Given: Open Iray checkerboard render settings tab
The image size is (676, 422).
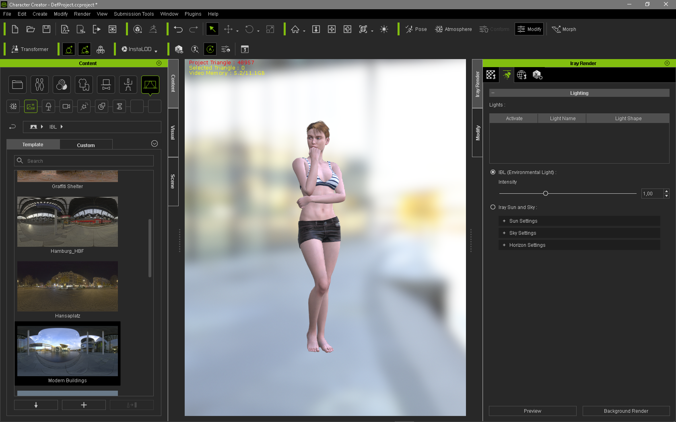Looking at the screenshot, I should click(491, 75).
